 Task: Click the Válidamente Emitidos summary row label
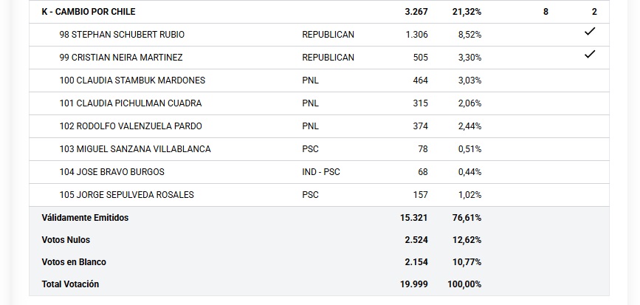(85, 218)
